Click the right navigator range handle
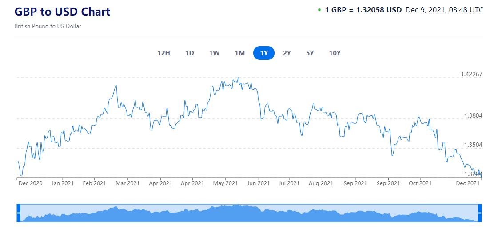Image resolution: width=502 pixels, height=233 pixels. click(x=480, y=213)
